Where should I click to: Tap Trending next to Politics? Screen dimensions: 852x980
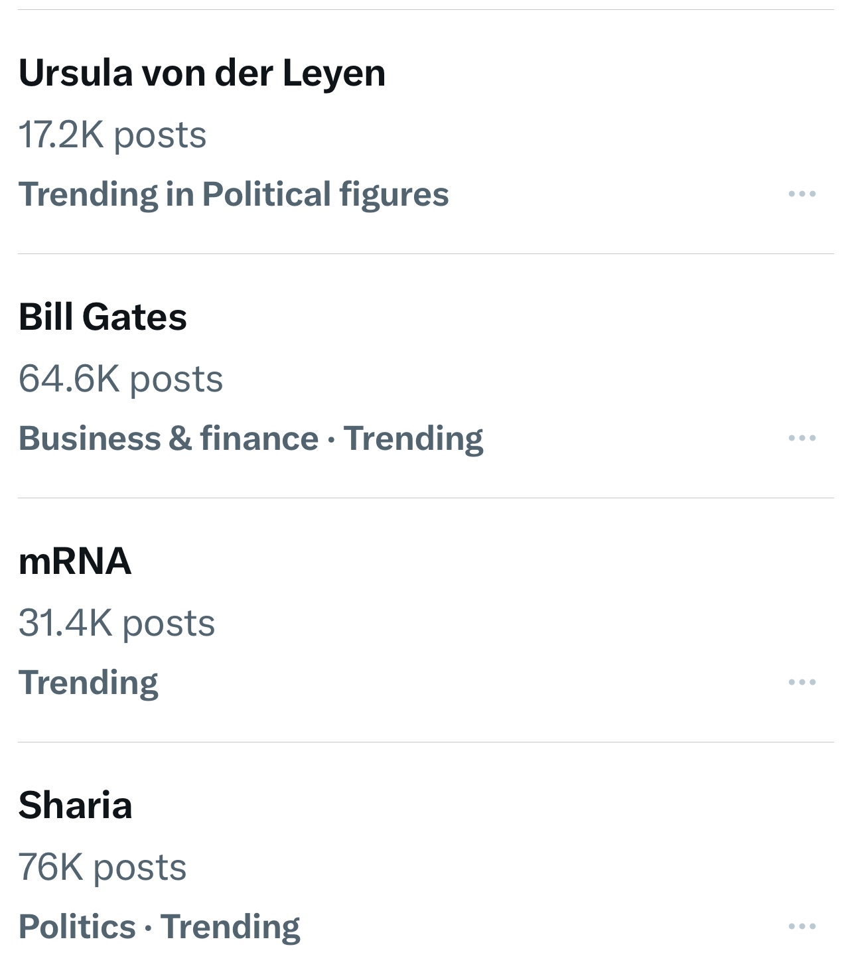pos(230,927)
